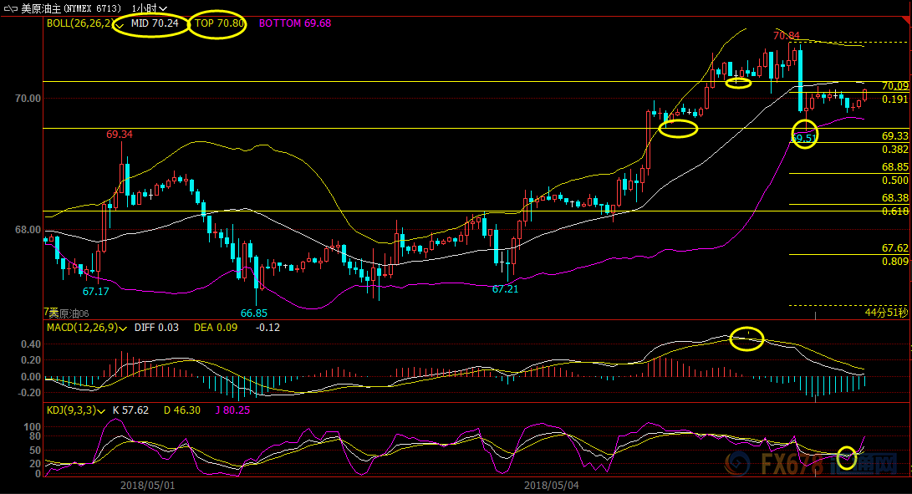
Task: Click the 0.40 MACD axis label
Action: click(31, 344)
